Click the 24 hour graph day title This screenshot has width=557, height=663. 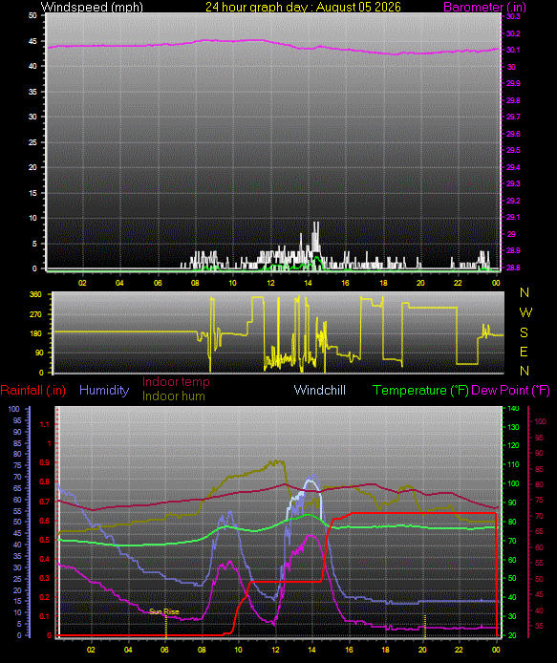303,8
